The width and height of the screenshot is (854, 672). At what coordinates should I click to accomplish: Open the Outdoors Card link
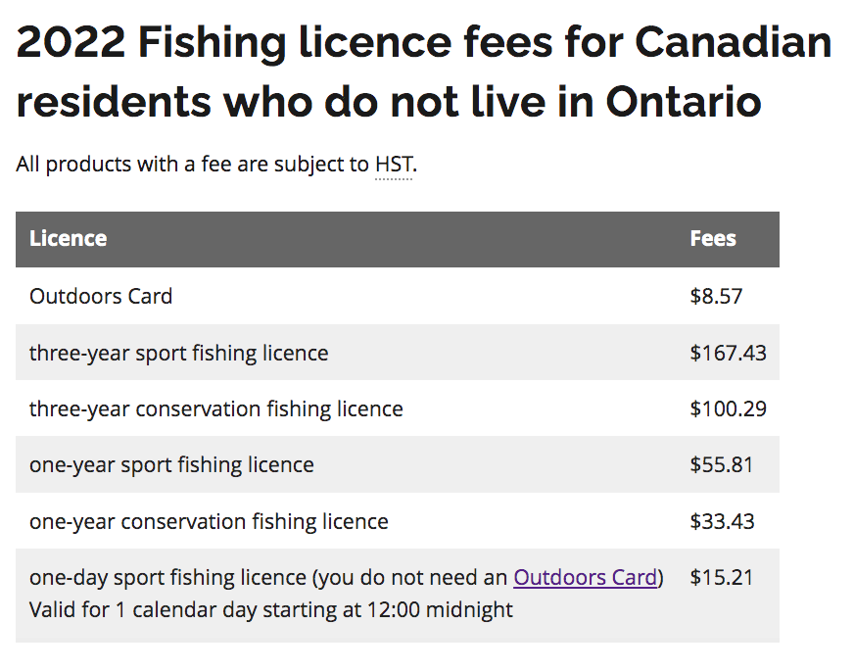click(x=585, y=578)
